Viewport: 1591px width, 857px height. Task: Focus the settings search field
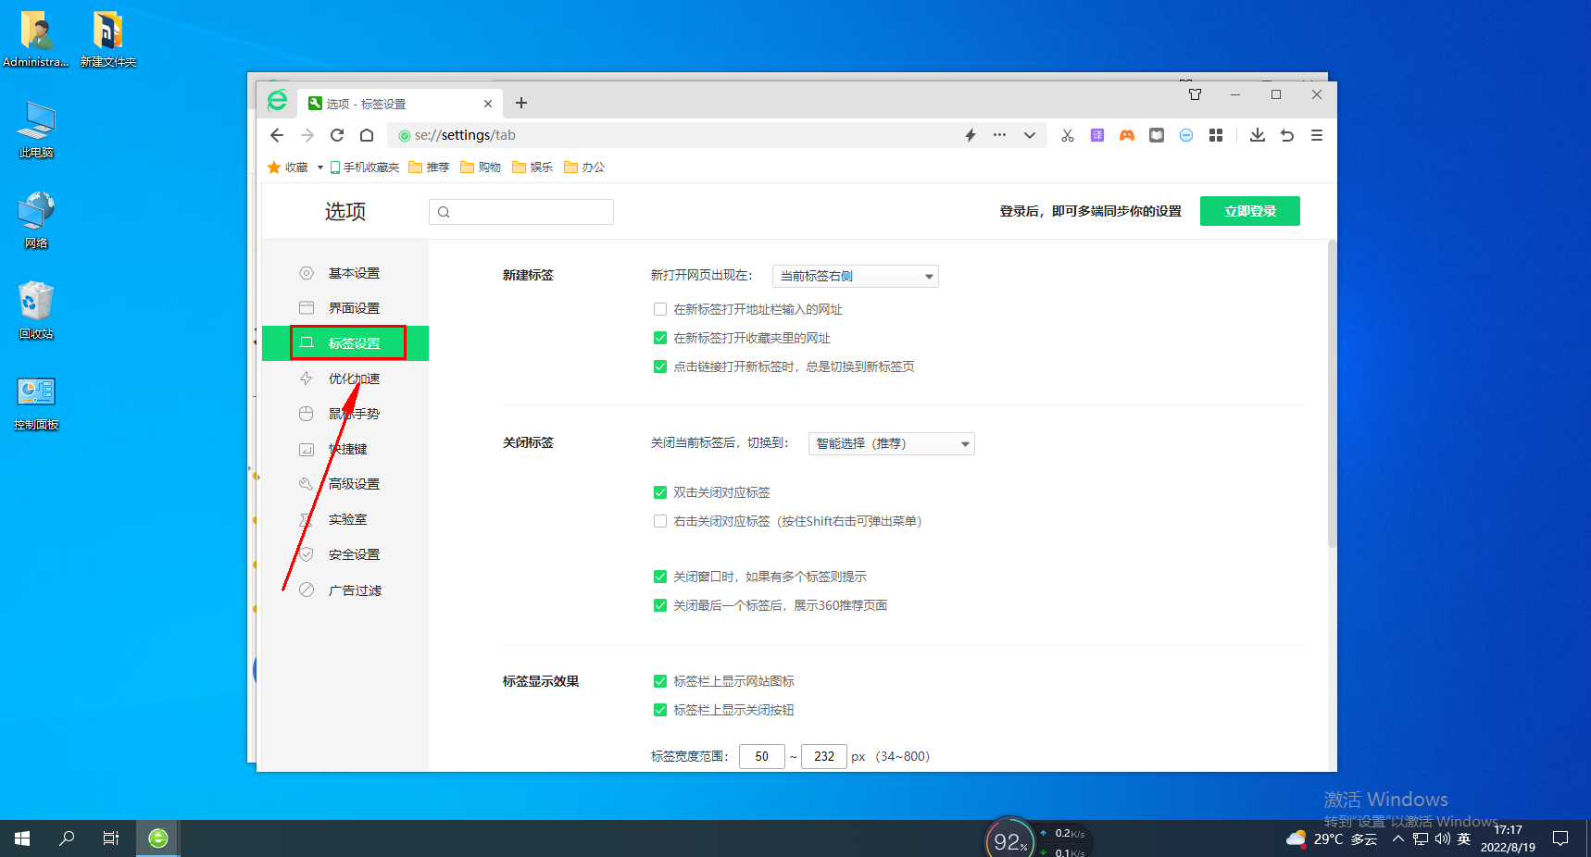tap(521, 212)
